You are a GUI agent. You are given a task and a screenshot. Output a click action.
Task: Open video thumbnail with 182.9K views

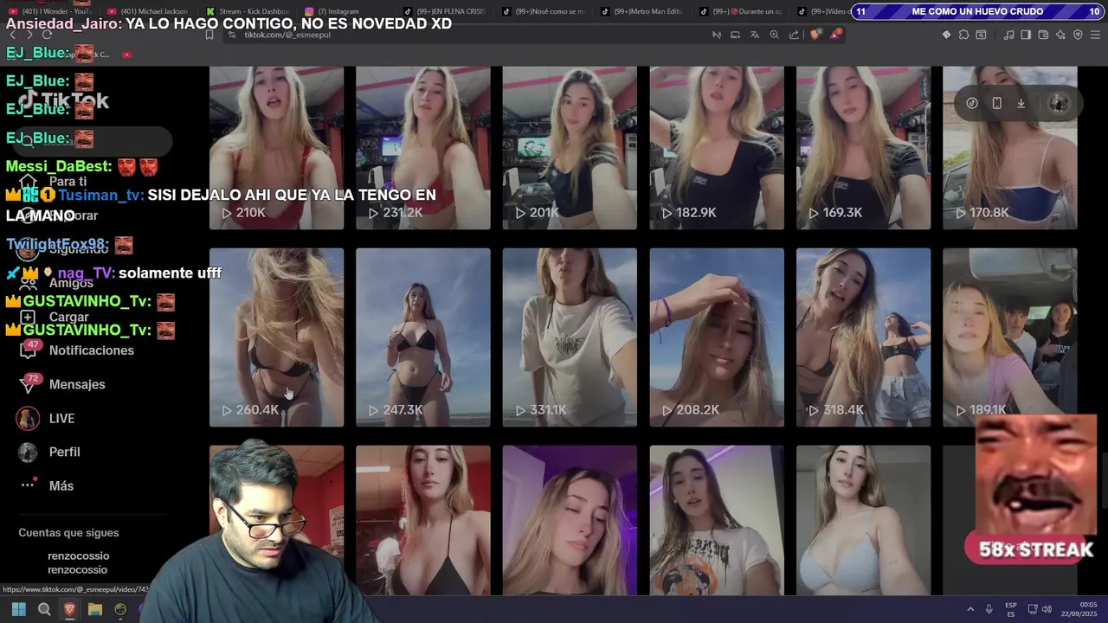717,148
